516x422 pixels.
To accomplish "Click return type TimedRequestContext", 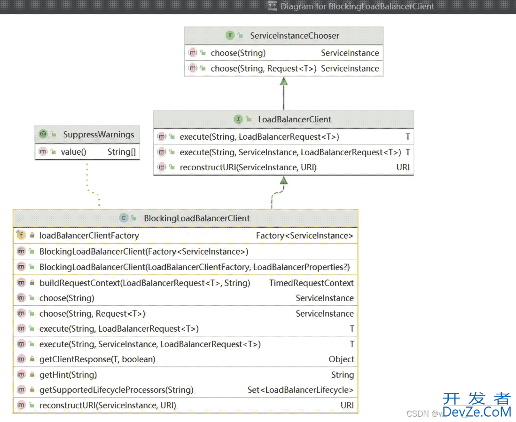I will [x=311, y=283].
